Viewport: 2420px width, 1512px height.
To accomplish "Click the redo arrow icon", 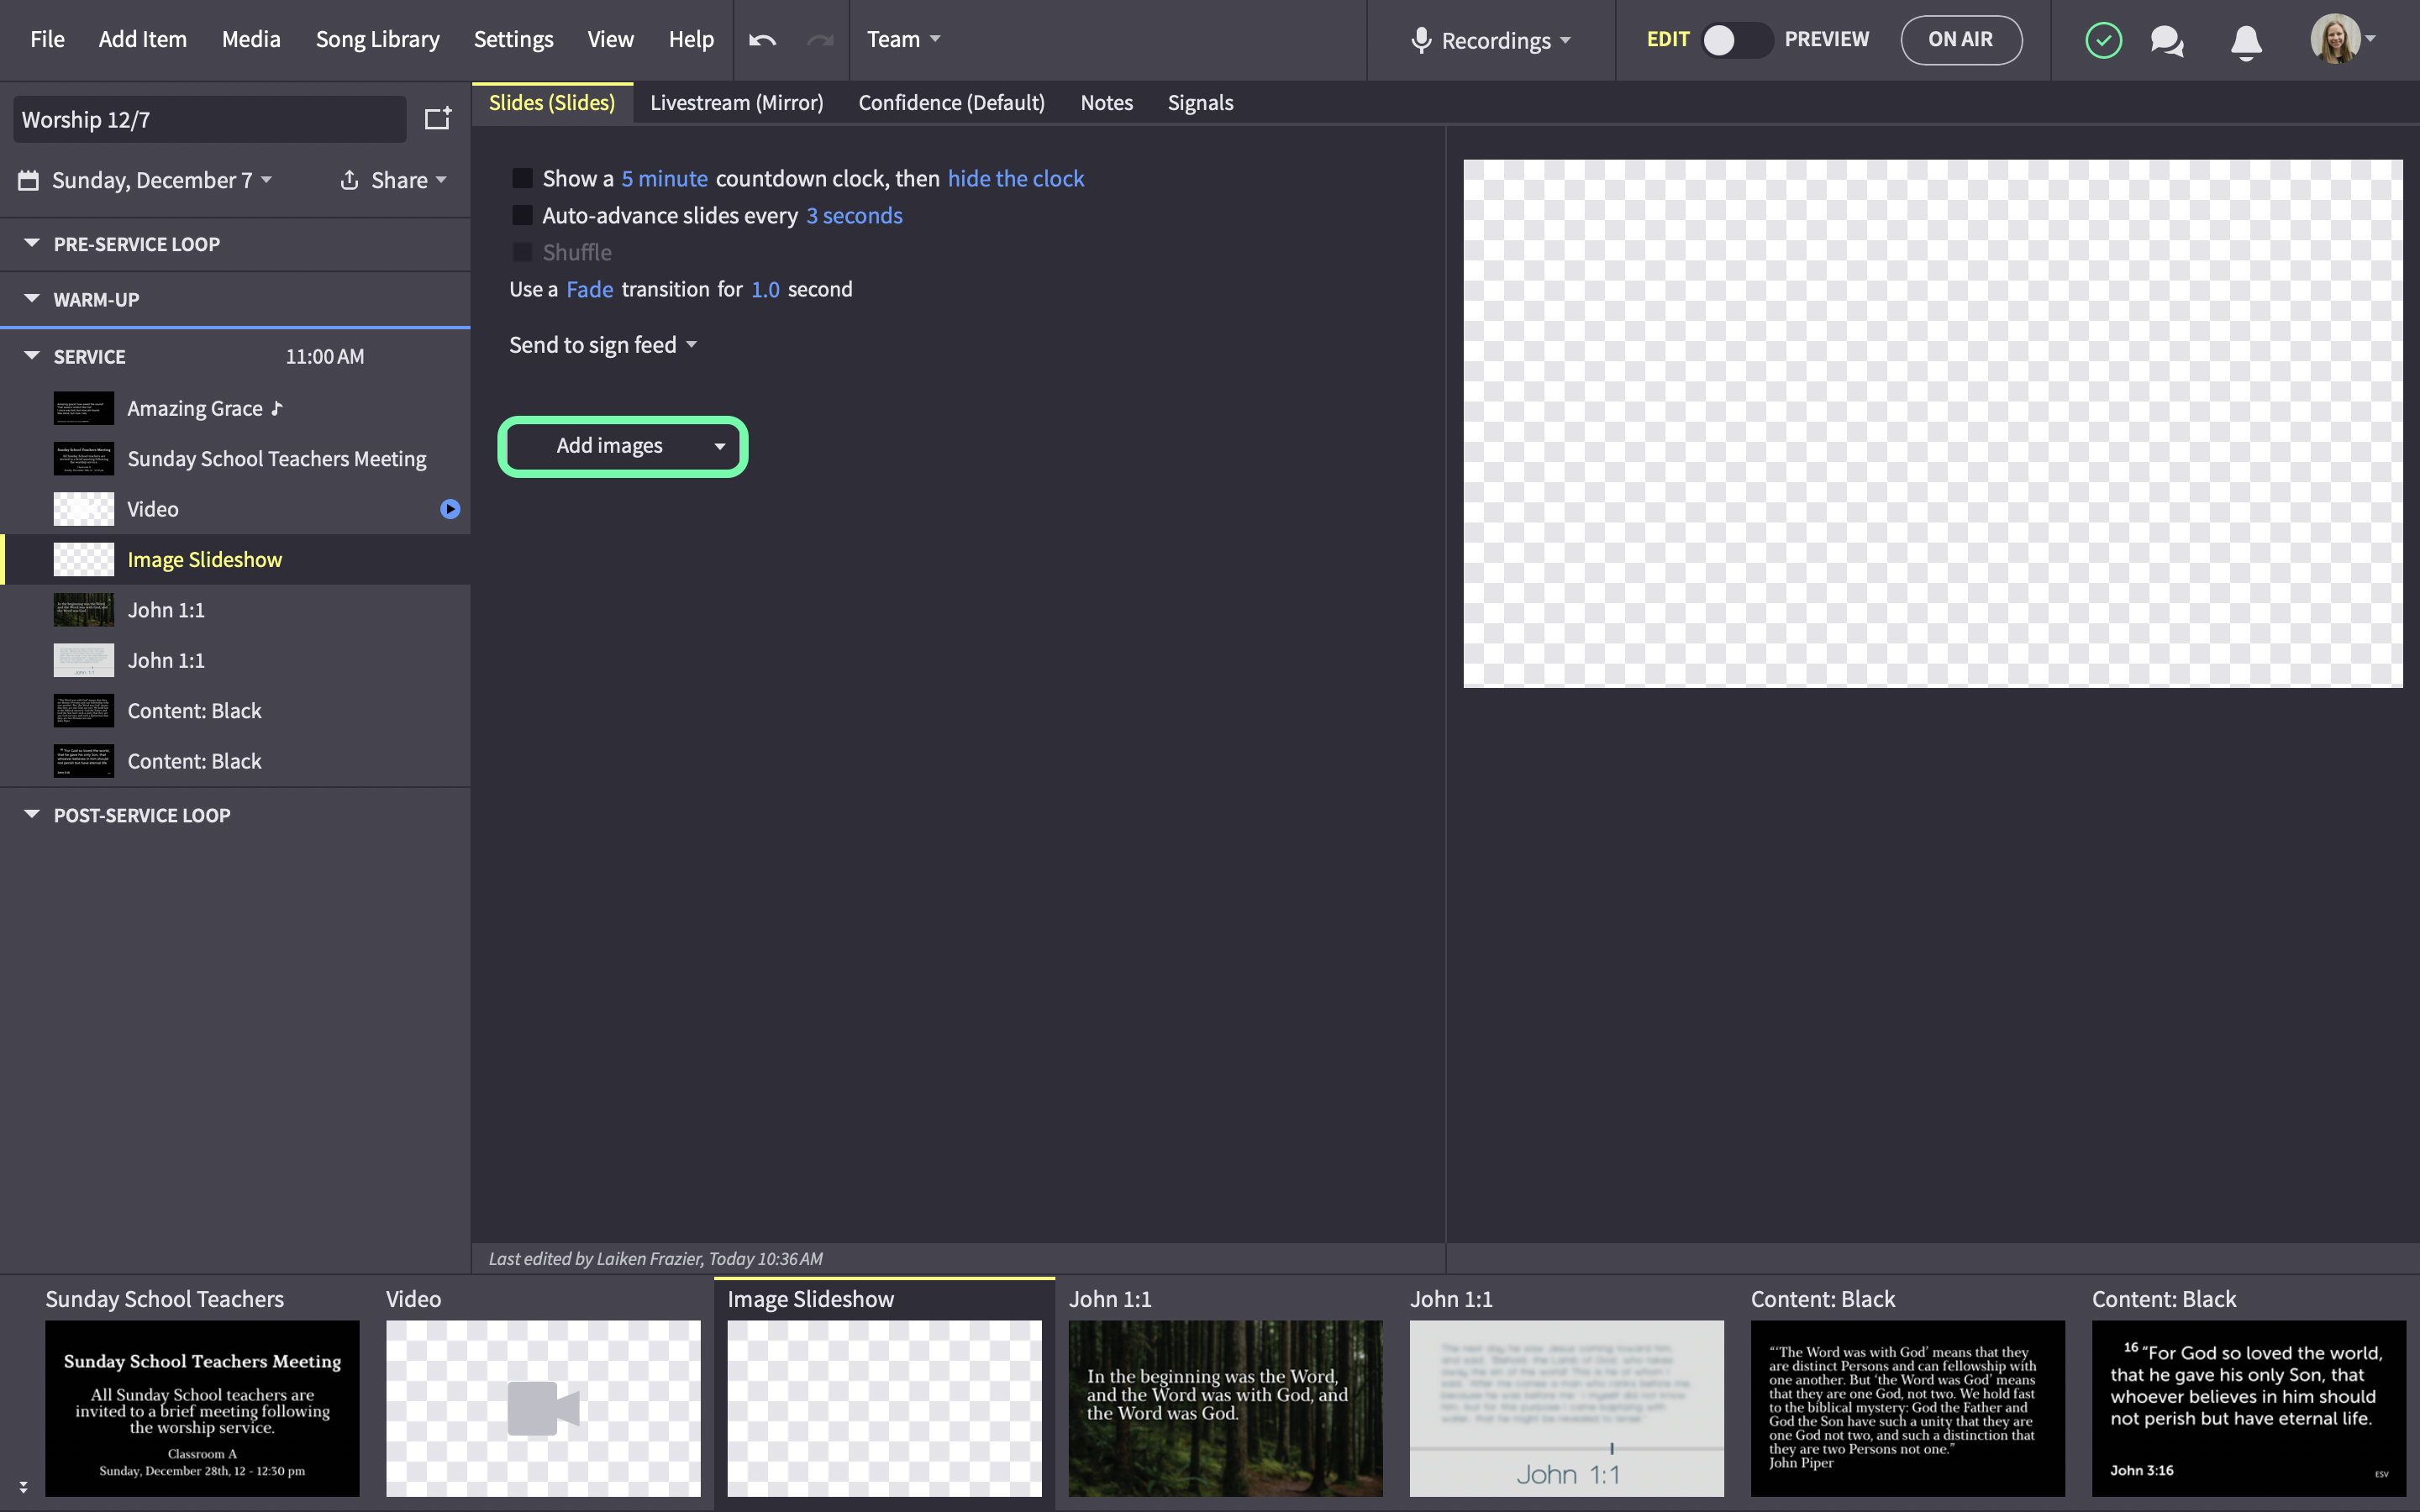I will point(820,40).
